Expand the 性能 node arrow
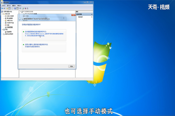 (4, 25)
